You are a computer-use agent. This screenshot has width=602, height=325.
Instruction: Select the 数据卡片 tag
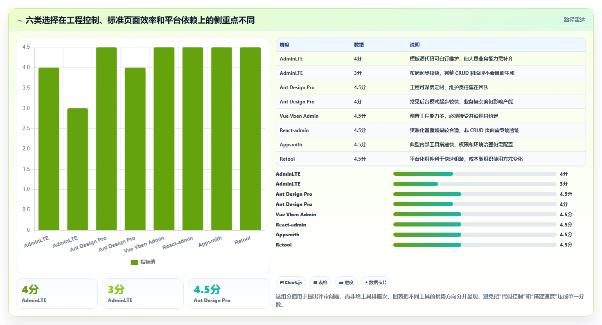(x=376, y=282)
